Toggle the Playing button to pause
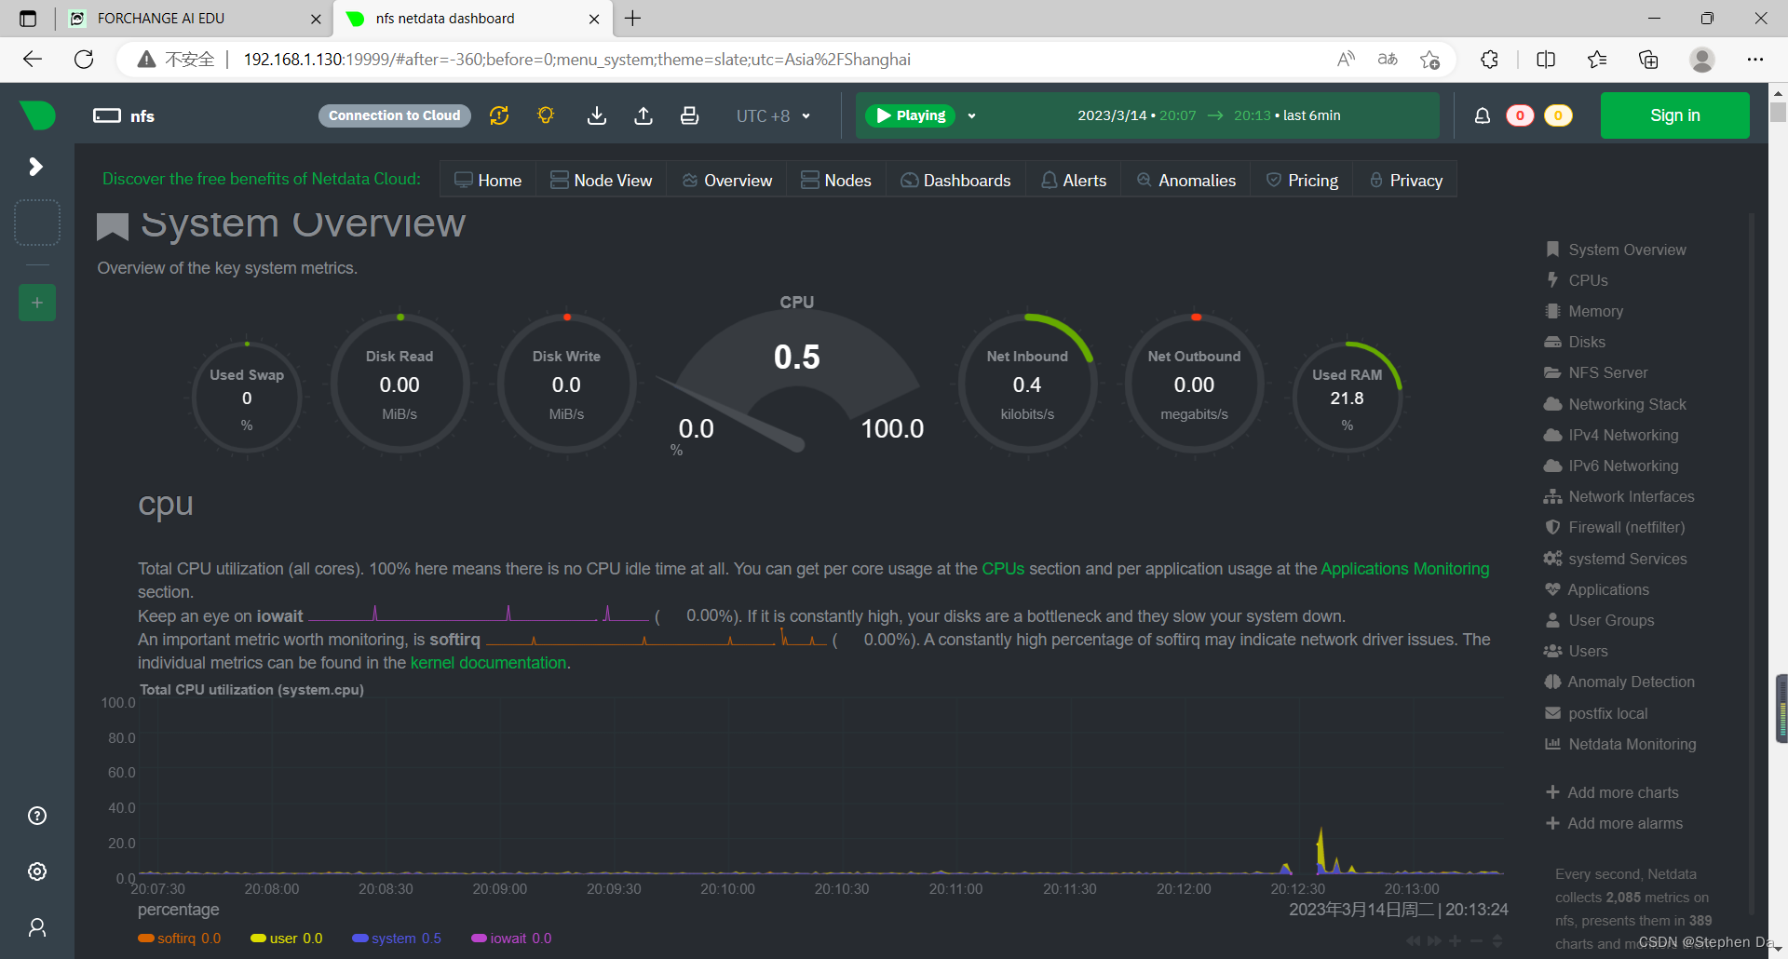Image resolution: width=1788 pixels, height=959 pixels. tap(911, 115)
